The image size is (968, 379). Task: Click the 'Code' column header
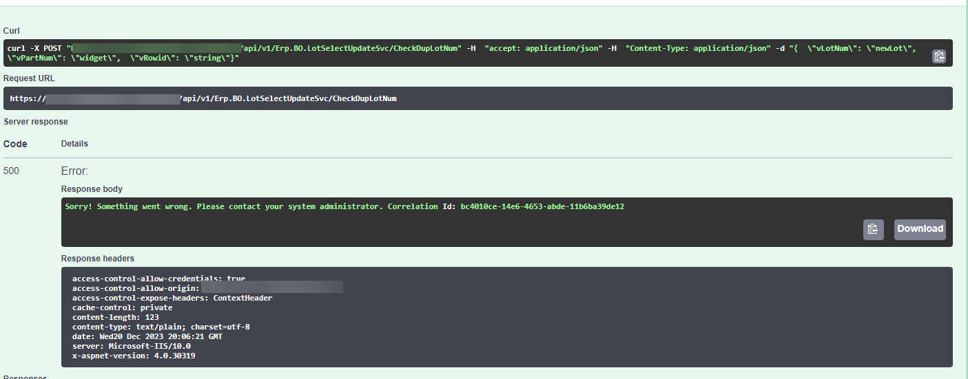click(15, 144)
